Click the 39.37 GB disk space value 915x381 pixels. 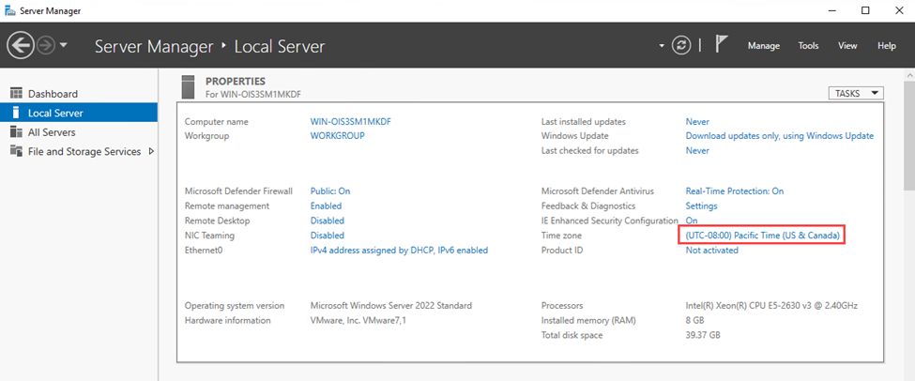703,336
